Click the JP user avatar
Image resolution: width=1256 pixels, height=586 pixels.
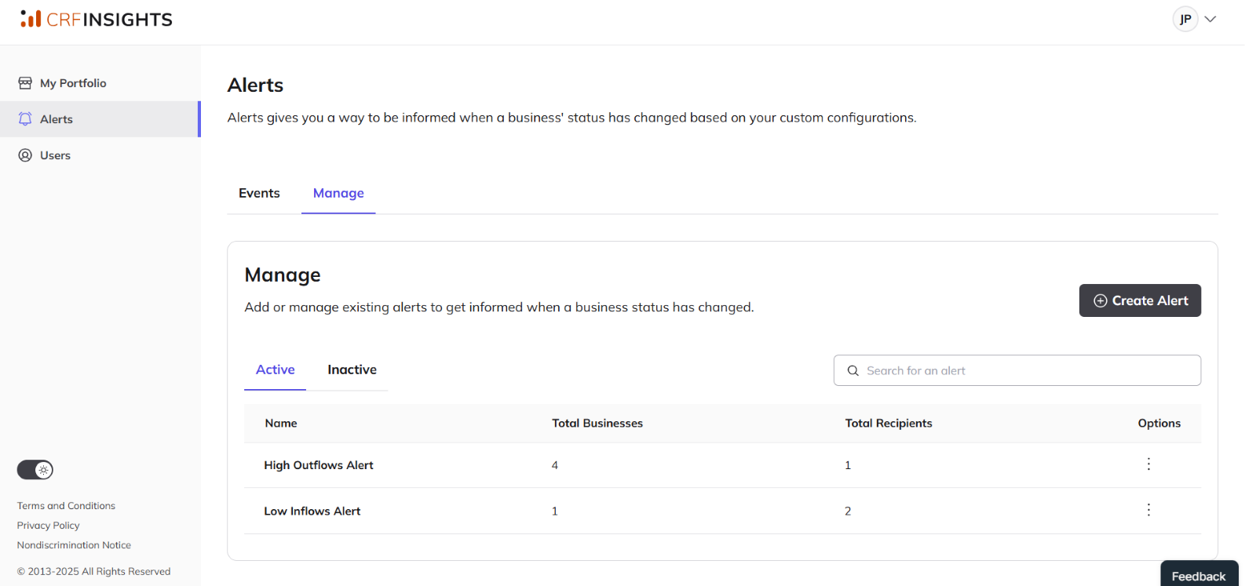(1185, 19)
